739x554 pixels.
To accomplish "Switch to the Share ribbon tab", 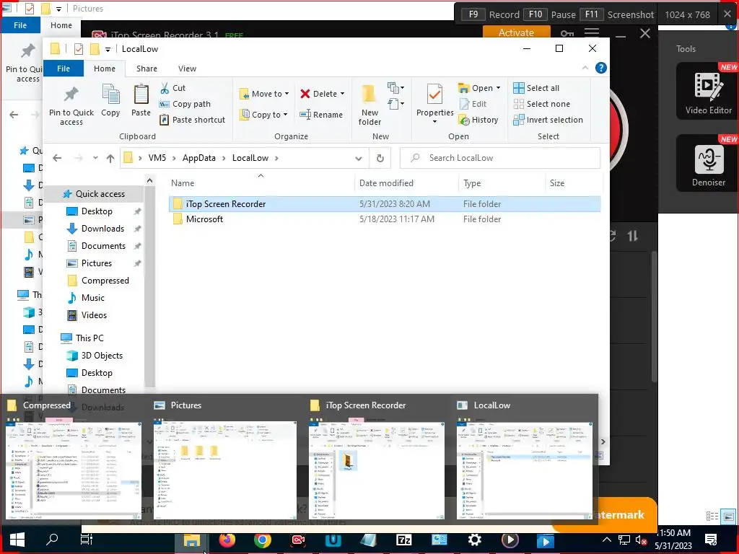I will (x=147, y=69).
